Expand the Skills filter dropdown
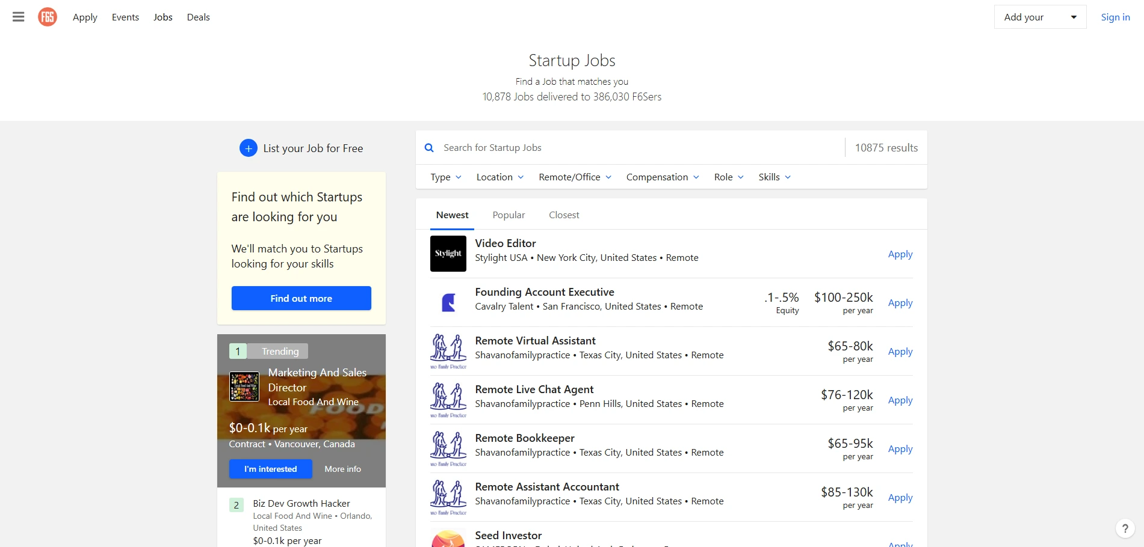The width and height of the screenshot is (1144, 547). click(x=775, y=177)
